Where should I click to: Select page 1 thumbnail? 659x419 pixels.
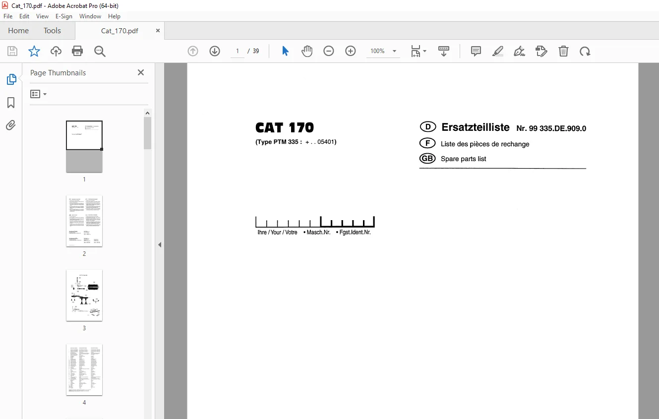[x=84, y=146]
